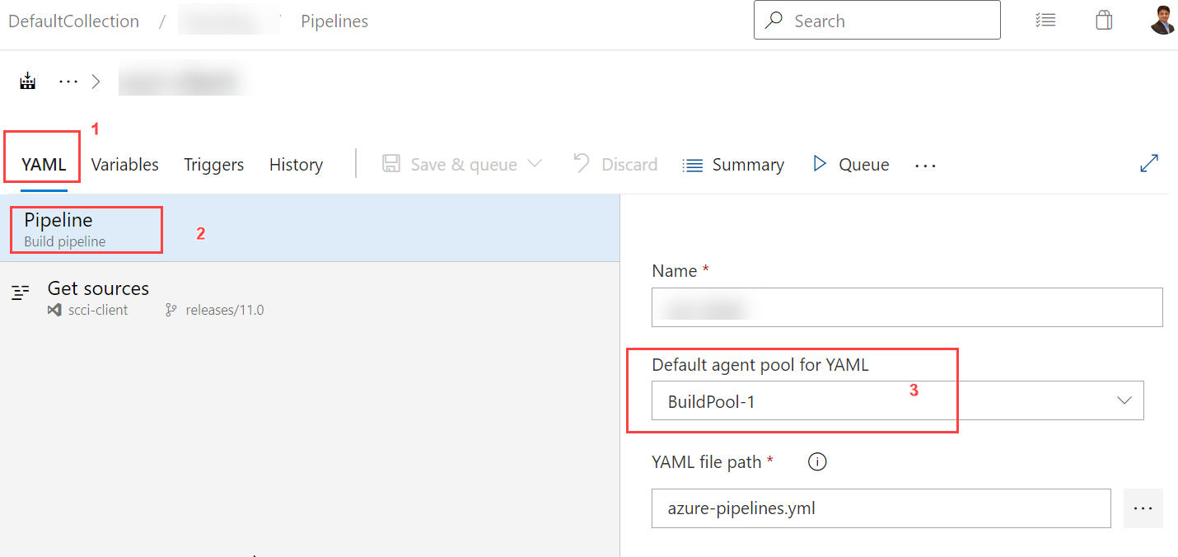The width and height of the screenshot is (1178, 557).
Task: Open the breadcrumb ellipsis menu
Action: (68, 82)
